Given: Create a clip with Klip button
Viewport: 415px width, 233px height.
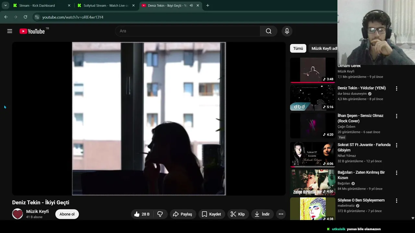Looking at the screenshot, I should (238, 214).
